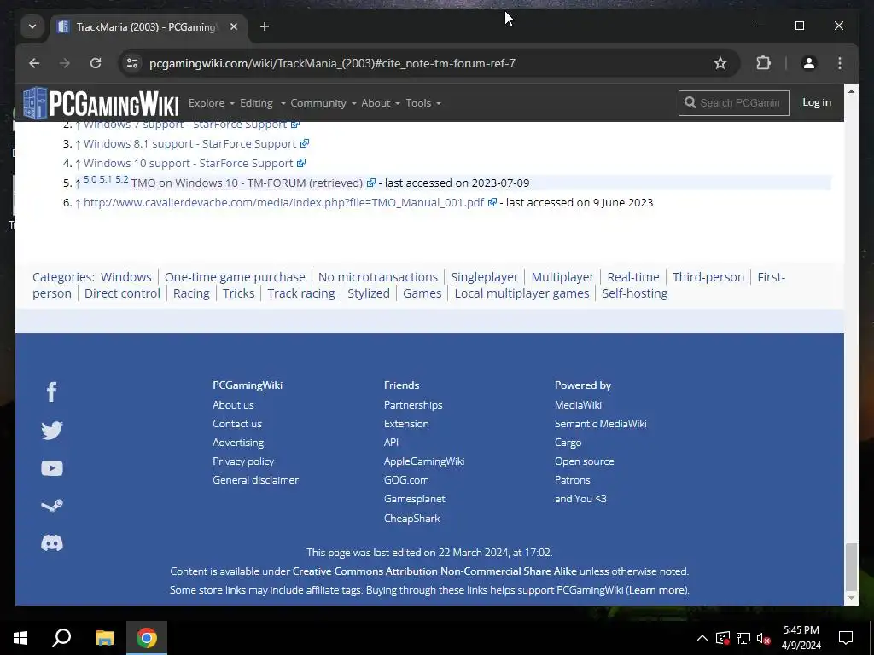
Task: Open About us footer link
Action: [x=233, y=405]
